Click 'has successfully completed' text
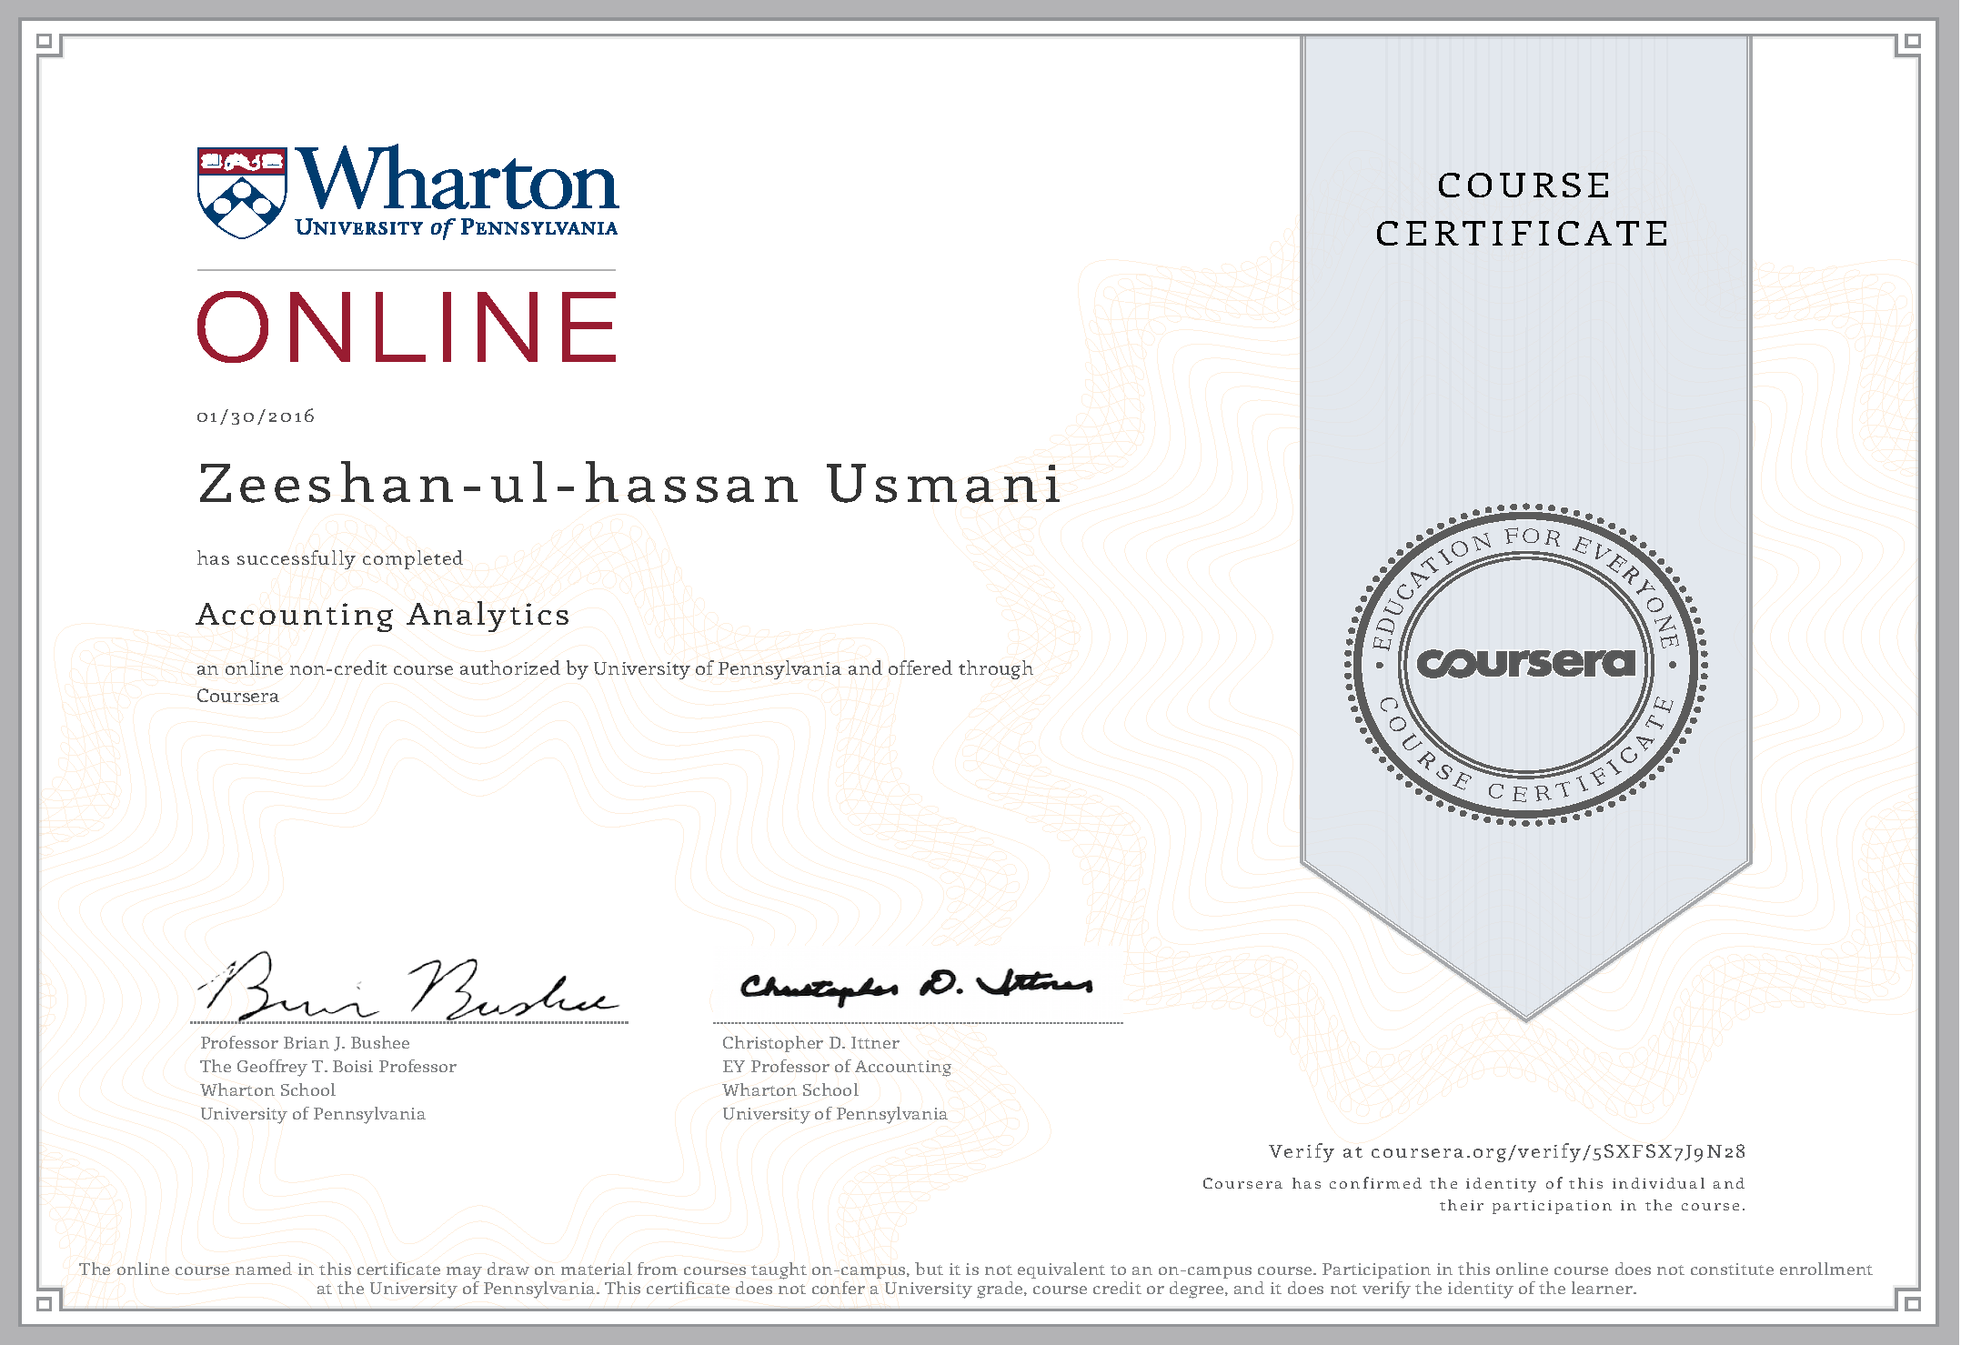 pyautogui.click(x=329, y=558)
